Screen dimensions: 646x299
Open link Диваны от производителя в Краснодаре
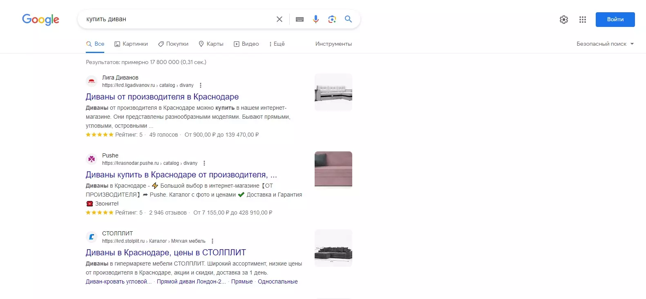pyautogui.click(x=162, y=97)
